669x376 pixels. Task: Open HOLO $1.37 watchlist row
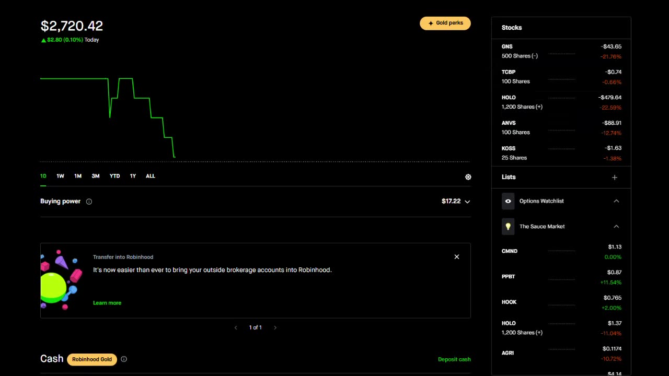pos(561,328)
